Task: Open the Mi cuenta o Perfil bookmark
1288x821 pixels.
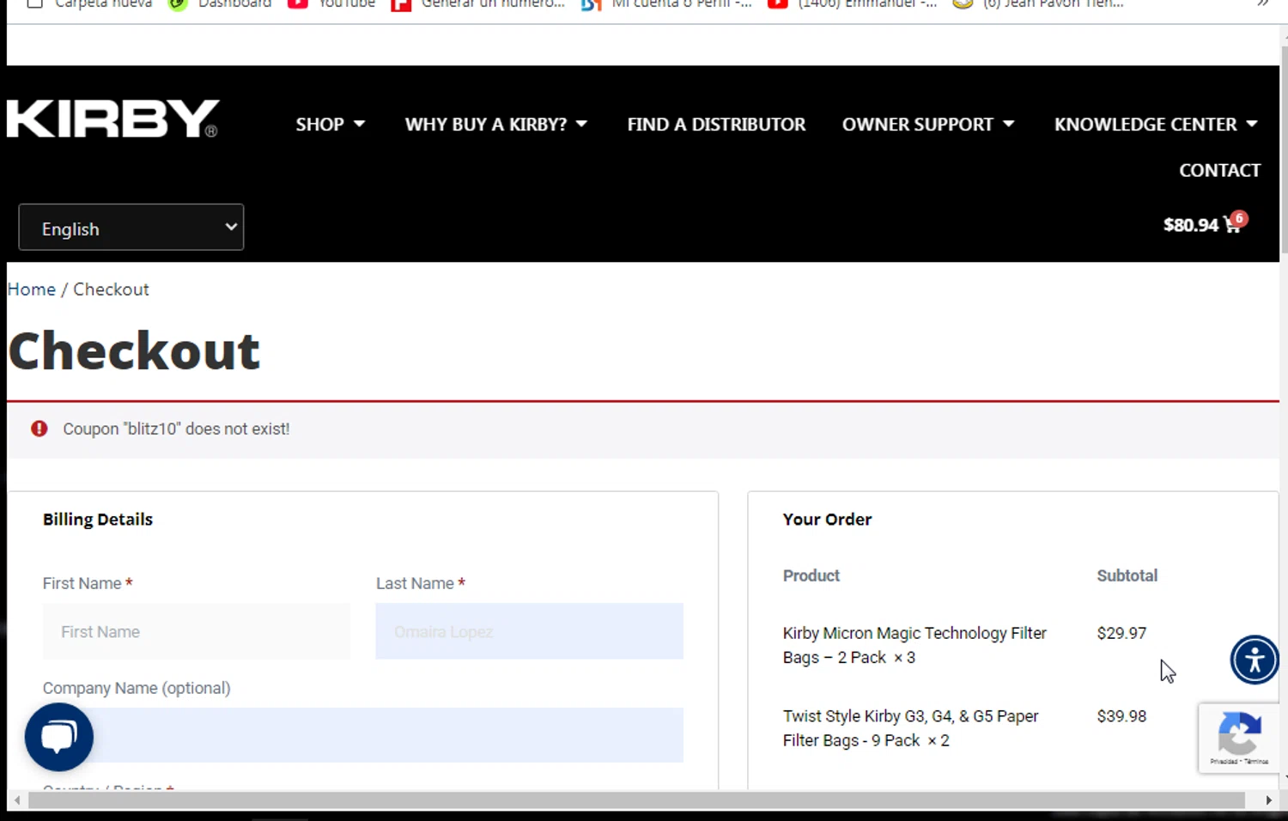Action: pyautogui.click(x=667, y=3)
